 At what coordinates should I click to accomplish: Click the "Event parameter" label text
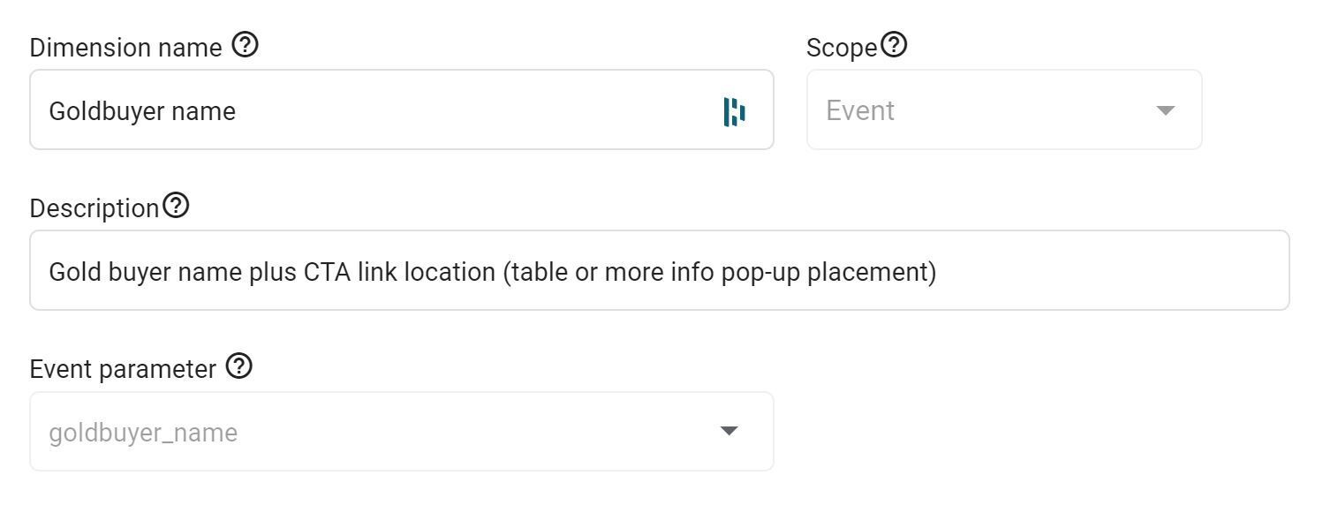(123, 369)
